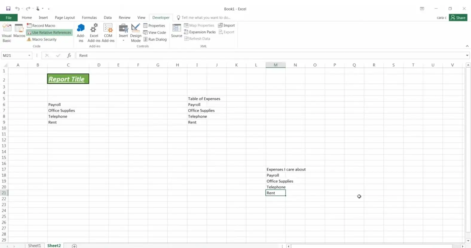Add a new sheet with plus button
This screenshot has width=471, height=248.
(x=74, y=246)
